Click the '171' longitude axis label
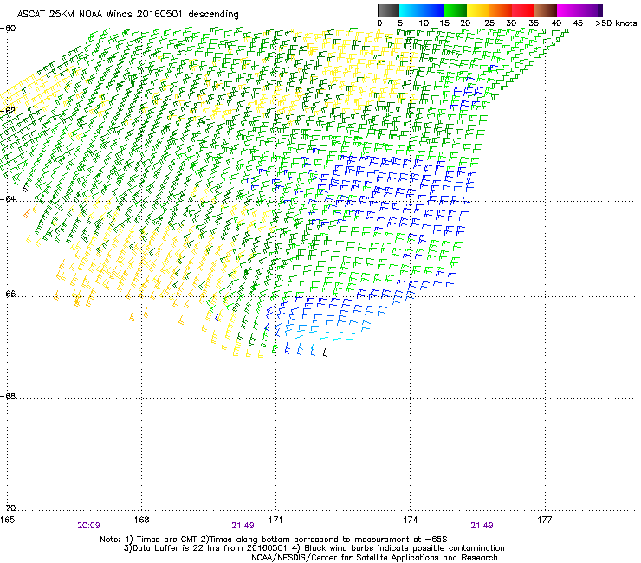 click(275, 520)
